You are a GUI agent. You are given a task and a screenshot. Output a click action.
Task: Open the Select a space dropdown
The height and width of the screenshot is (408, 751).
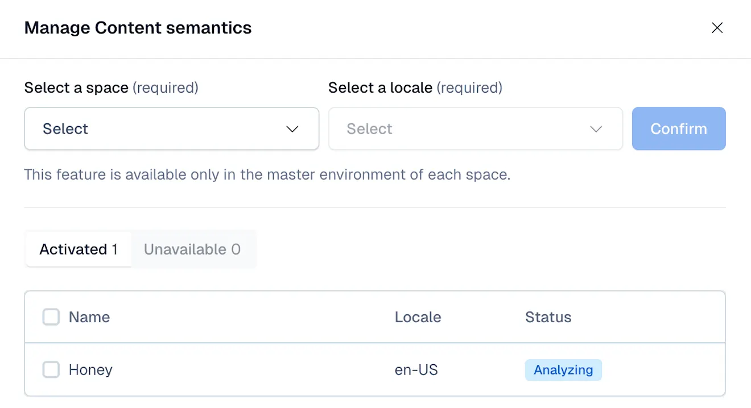click(x=171, y=129)
